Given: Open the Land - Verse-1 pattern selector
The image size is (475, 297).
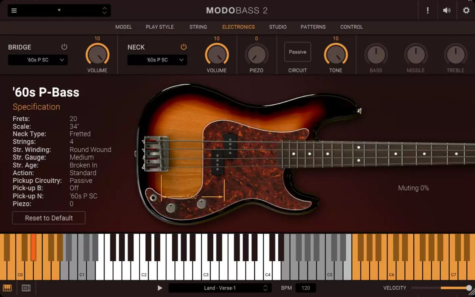Looking at the screenshot, I should [220, 288].
